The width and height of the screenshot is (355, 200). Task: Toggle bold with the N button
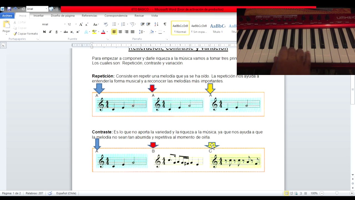click(x=44, y=32)
